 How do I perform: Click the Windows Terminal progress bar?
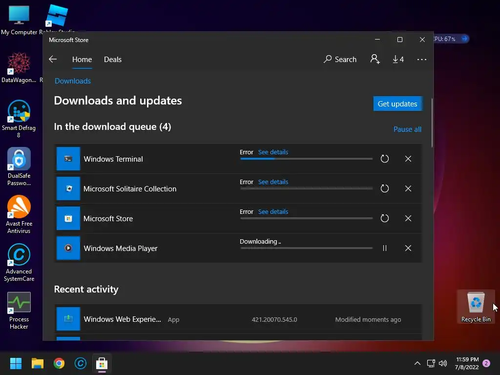point(306,159)
